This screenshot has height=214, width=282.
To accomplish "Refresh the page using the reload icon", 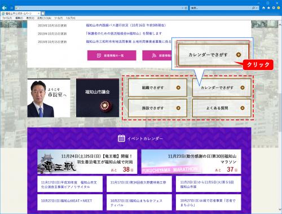I will [186, 8].
